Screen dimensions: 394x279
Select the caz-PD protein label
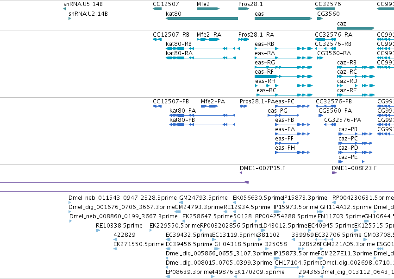coord(348,148)
